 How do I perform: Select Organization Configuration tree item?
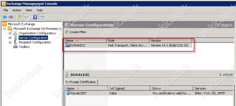(x=37, y=33)
